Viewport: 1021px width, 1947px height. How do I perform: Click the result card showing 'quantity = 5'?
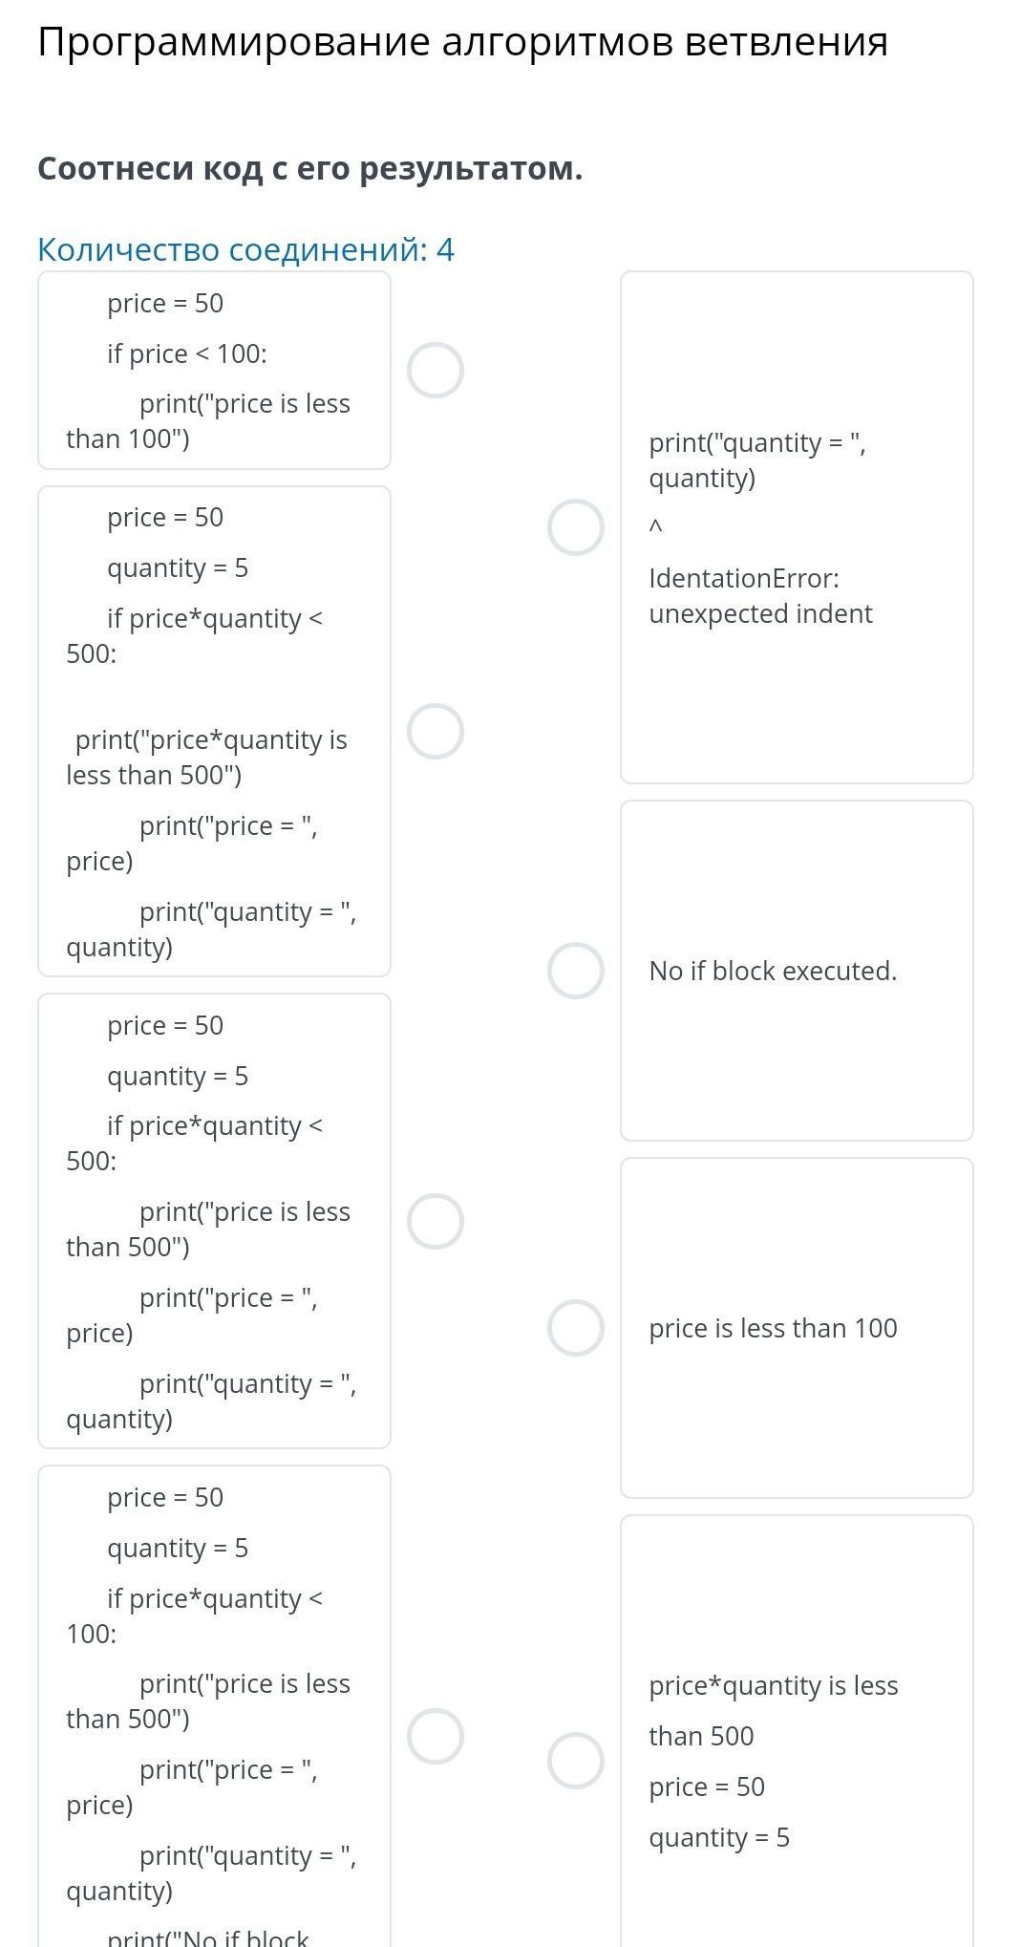[x=797, y=1731]
